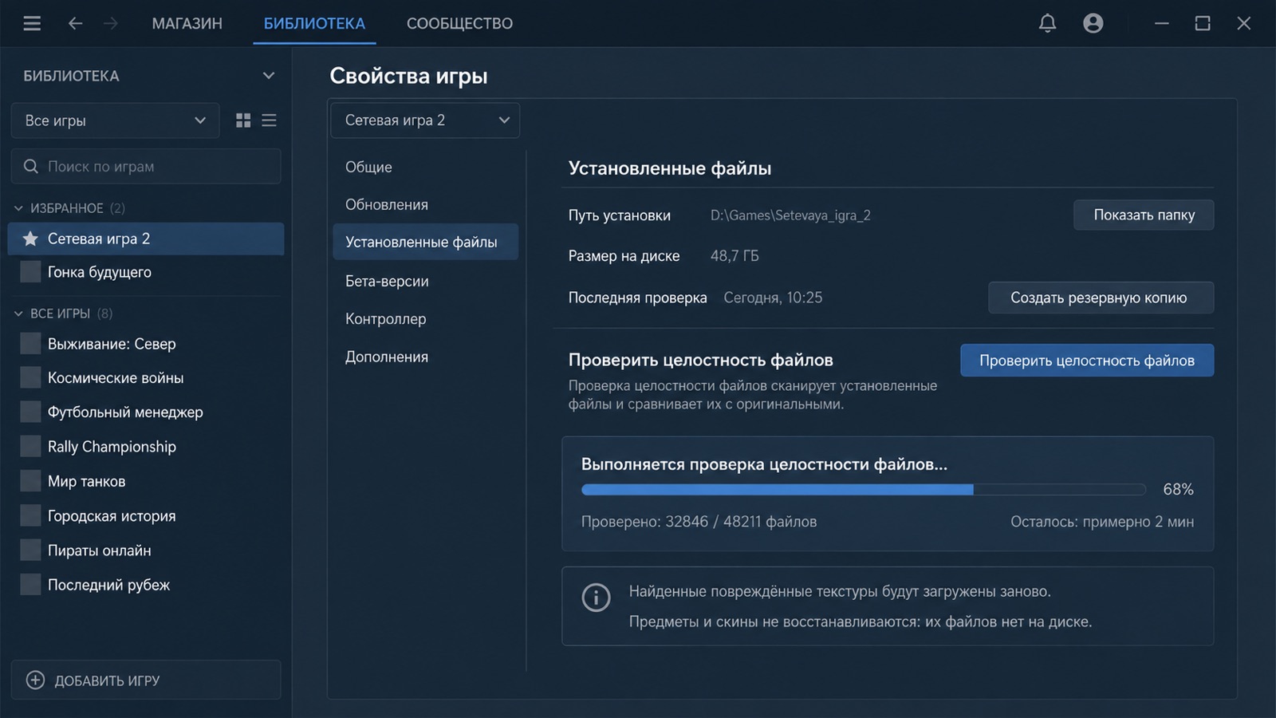Open the user account profile icon
Screen dimensions: 1276x718
[1093, 23]
